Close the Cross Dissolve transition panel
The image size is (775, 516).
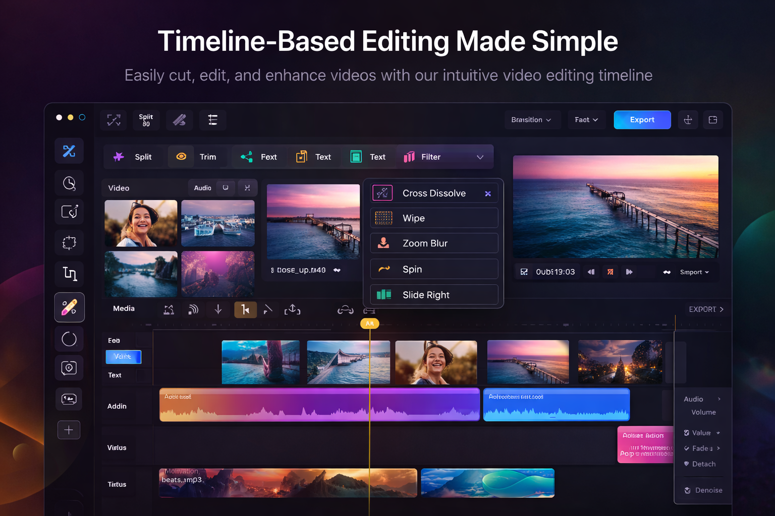(x=487, y=193)
